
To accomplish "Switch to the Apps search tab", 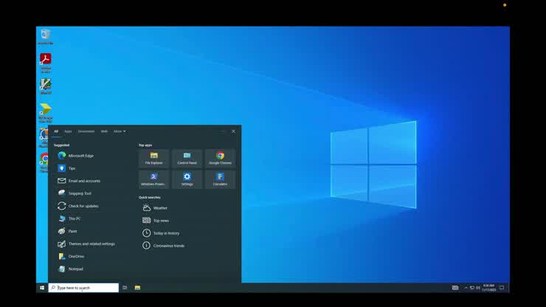I will coord(68,131).
